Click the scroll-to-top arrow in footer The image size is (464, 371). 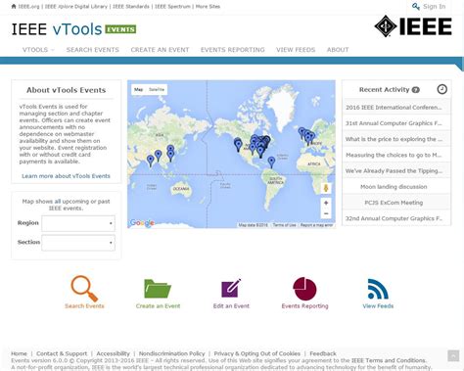coord(453,355)
